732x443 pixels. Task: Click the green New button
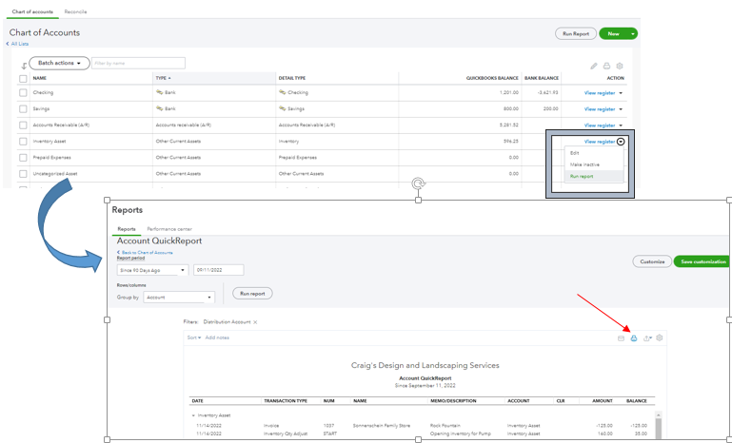[613, 33]
